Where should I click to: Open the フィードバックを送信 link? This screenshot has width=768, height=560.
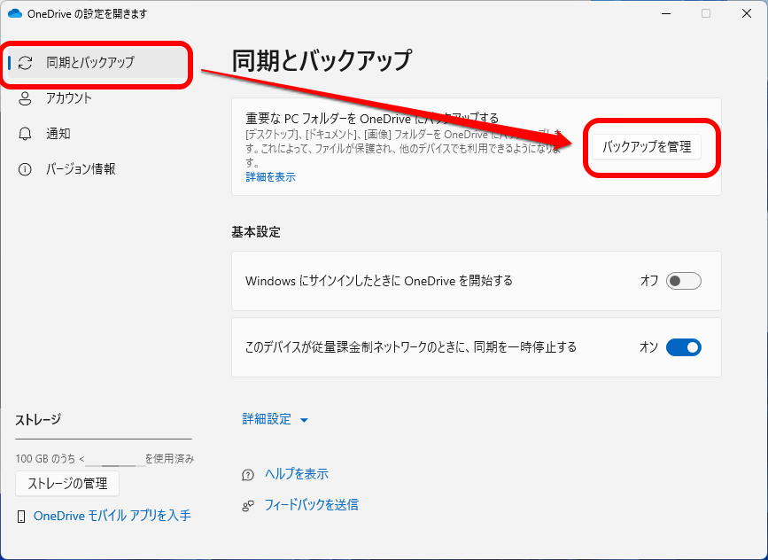[x=312, y=505]
